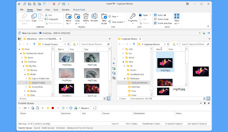Stop the transfer queue red button
Viewport: 228px width, 132px height.
[x=53, y=108]
